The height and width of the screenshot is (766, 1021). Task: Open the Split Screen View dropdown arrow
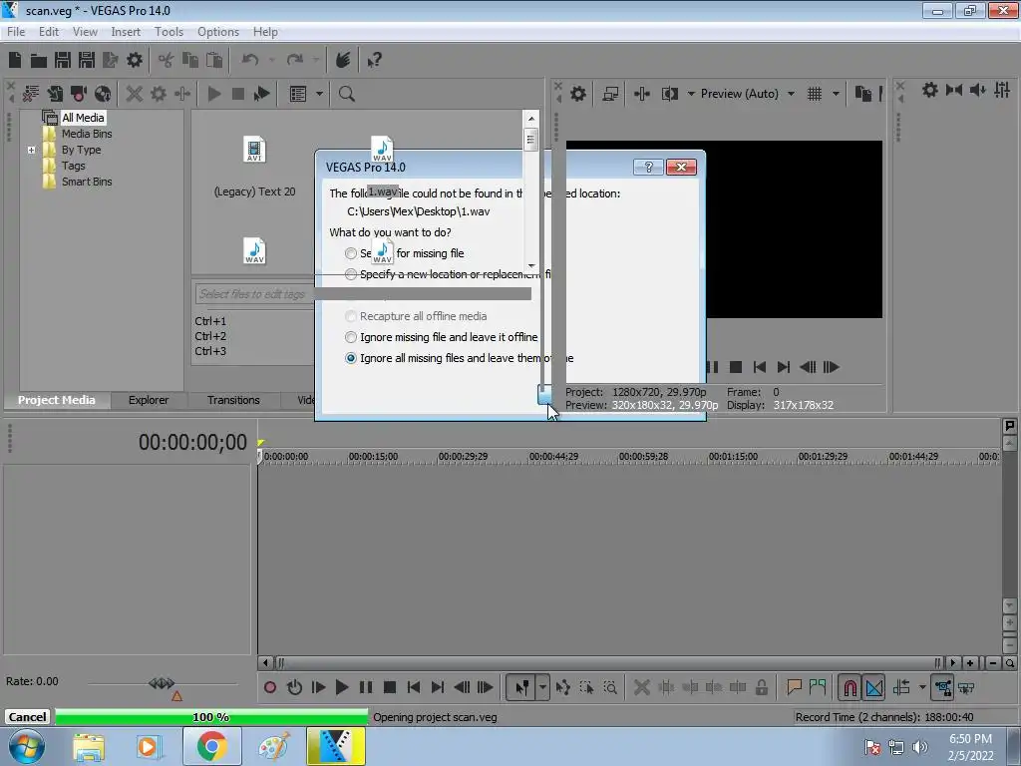691,94
